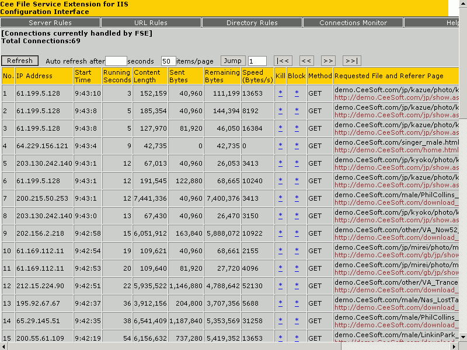Click horizontal scrollbar left arrow

point(4,346)
